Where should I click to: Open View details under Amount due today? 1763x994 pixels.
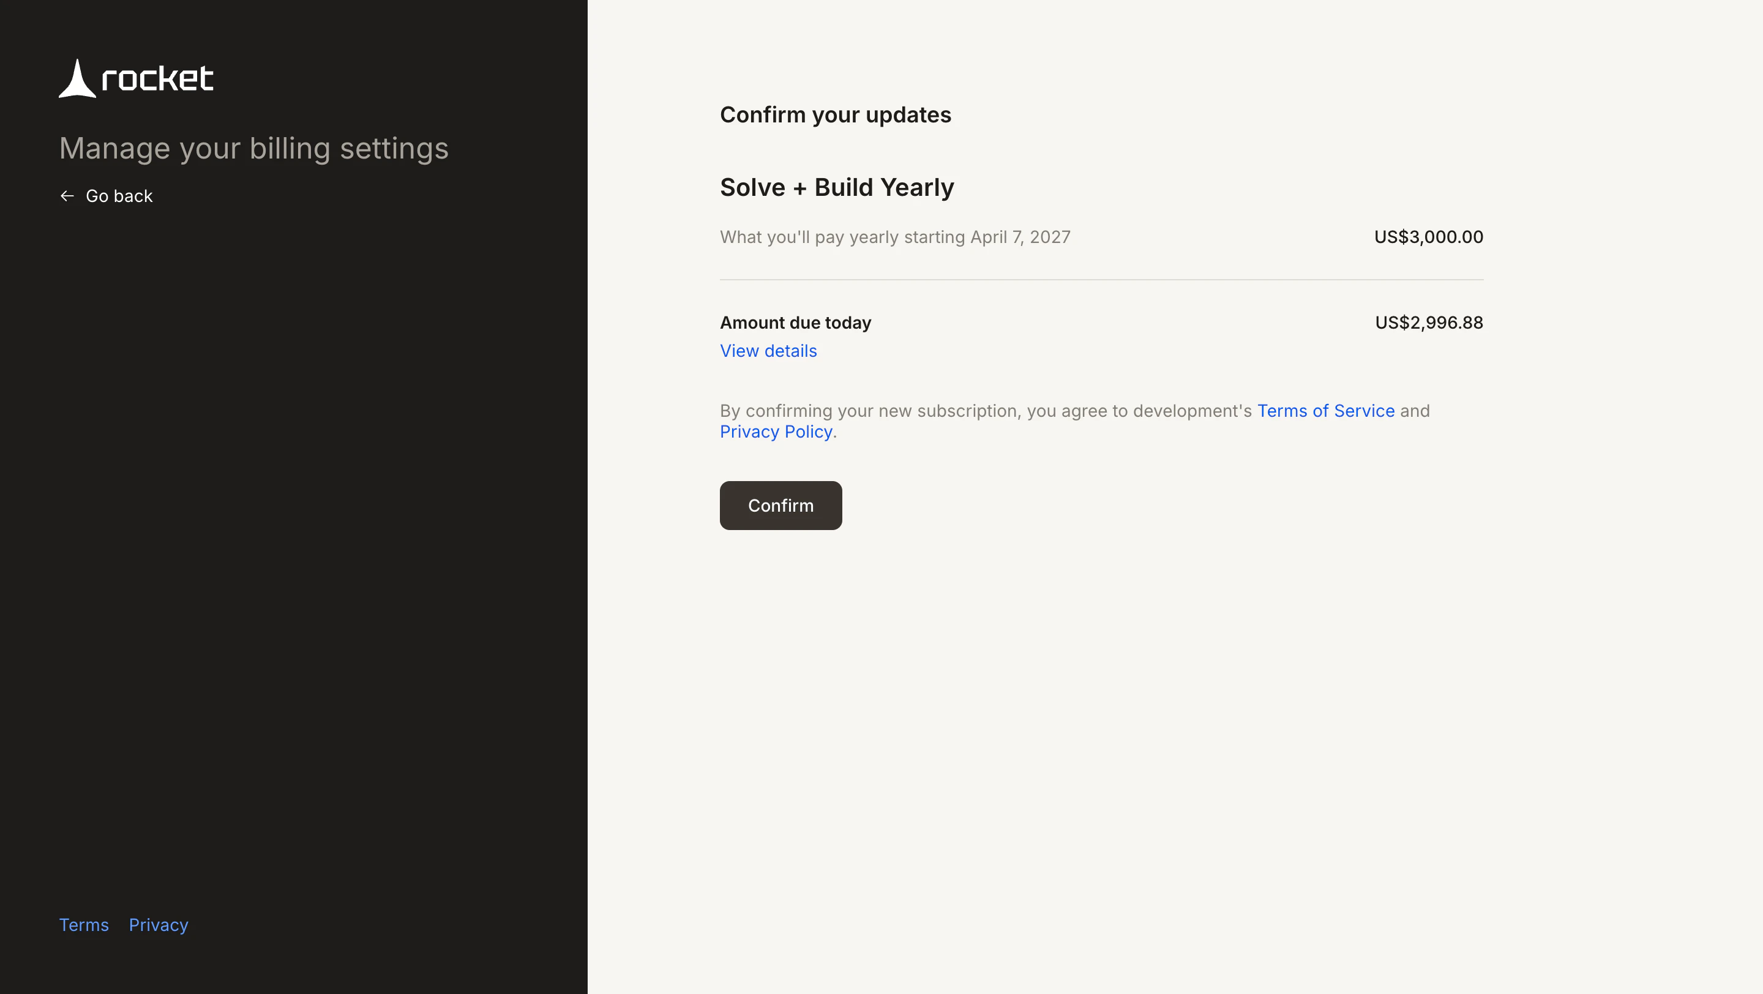(768, 351)
